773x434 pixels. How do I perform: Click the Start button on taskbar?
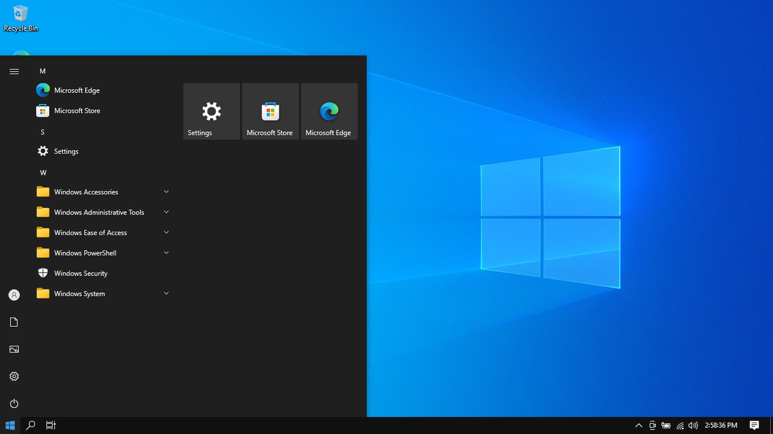pyautogui.click(x=10, y=426)
